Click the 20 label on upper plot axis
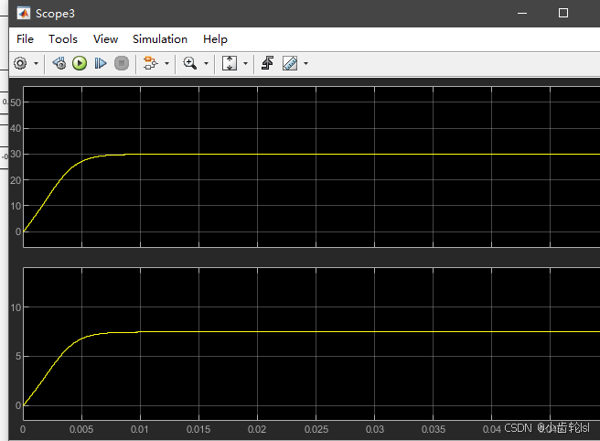Viewport: 600px width, 441px height. (16, 180)
